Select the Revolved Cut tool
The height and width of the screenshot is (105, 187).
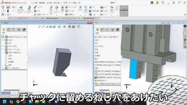tap(62, 10)
